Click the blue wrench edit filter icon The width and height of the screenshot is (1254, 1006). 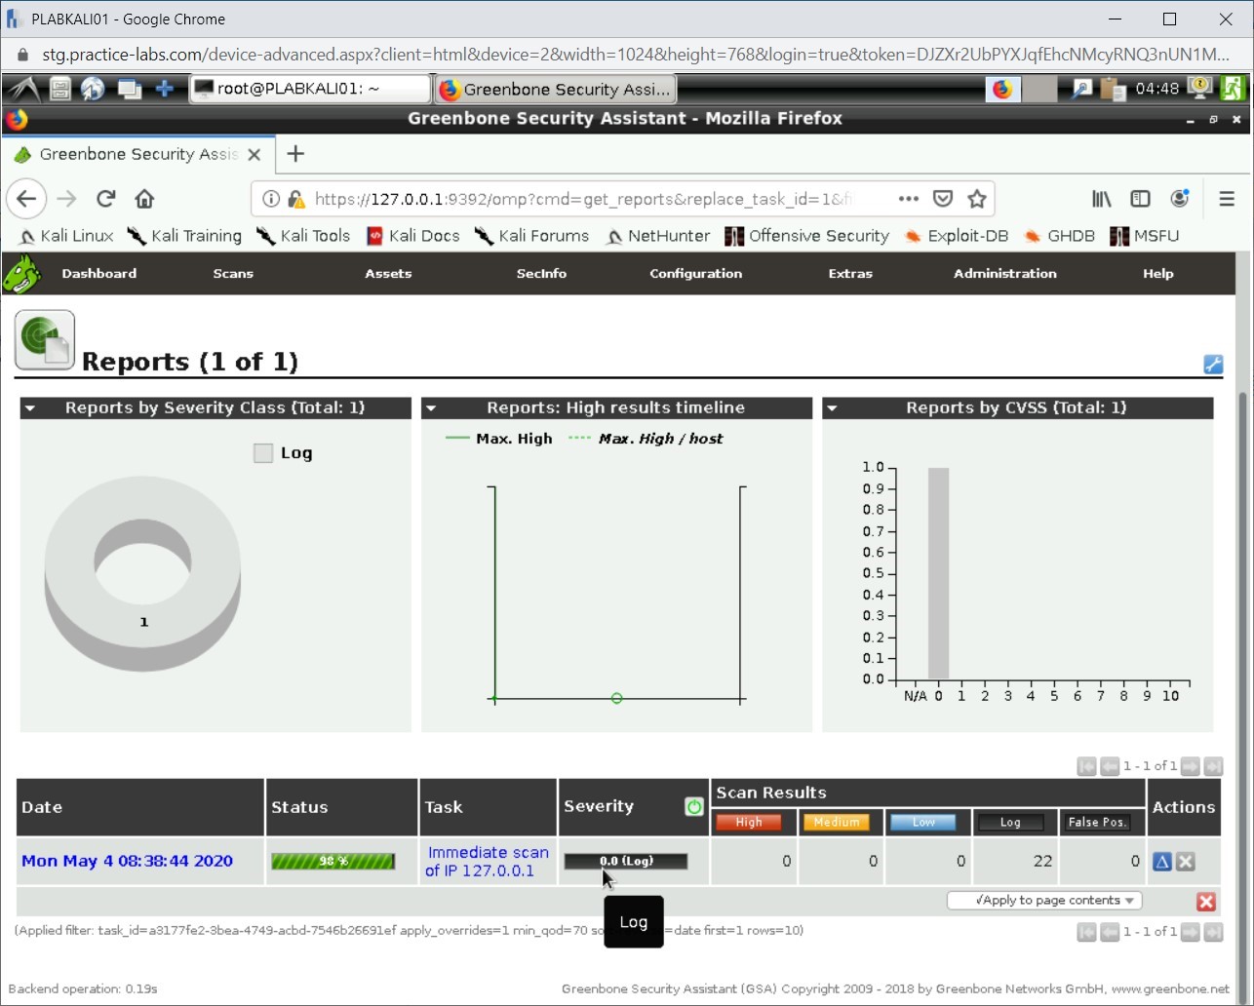(1213, 365)
